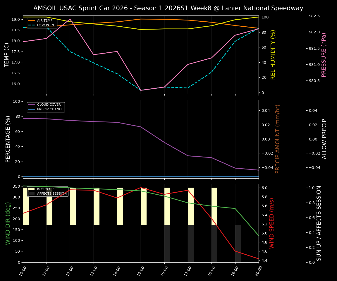The height and width of the screenshot is (281, 337).
Task: Toggle the AFFECTS SESSION bar at 19:00
Action: (238, 243)
